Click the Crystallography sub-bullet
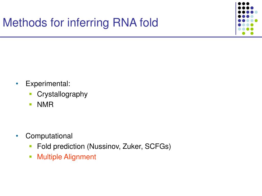The width and height of the screenshot is (262, 196). coord(62,94)
